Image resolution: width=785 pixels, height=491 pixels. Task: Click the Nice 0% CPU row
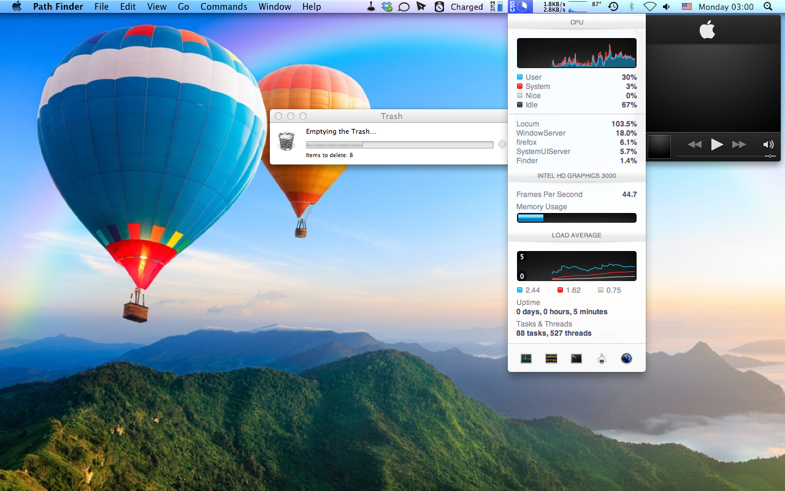click(576, 96)
